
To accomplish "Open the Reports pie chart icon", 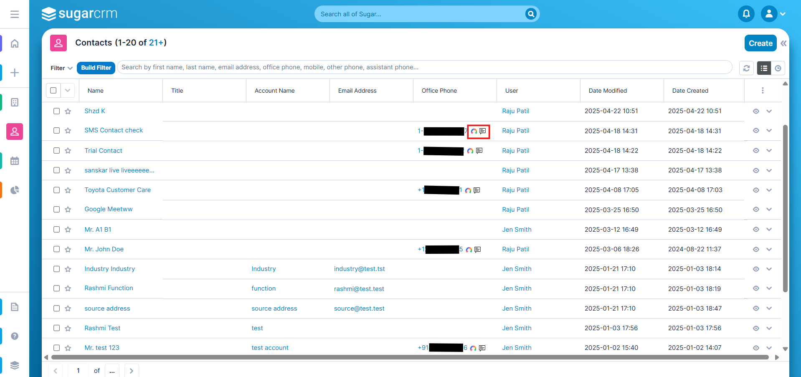I will tap(15, 190).
